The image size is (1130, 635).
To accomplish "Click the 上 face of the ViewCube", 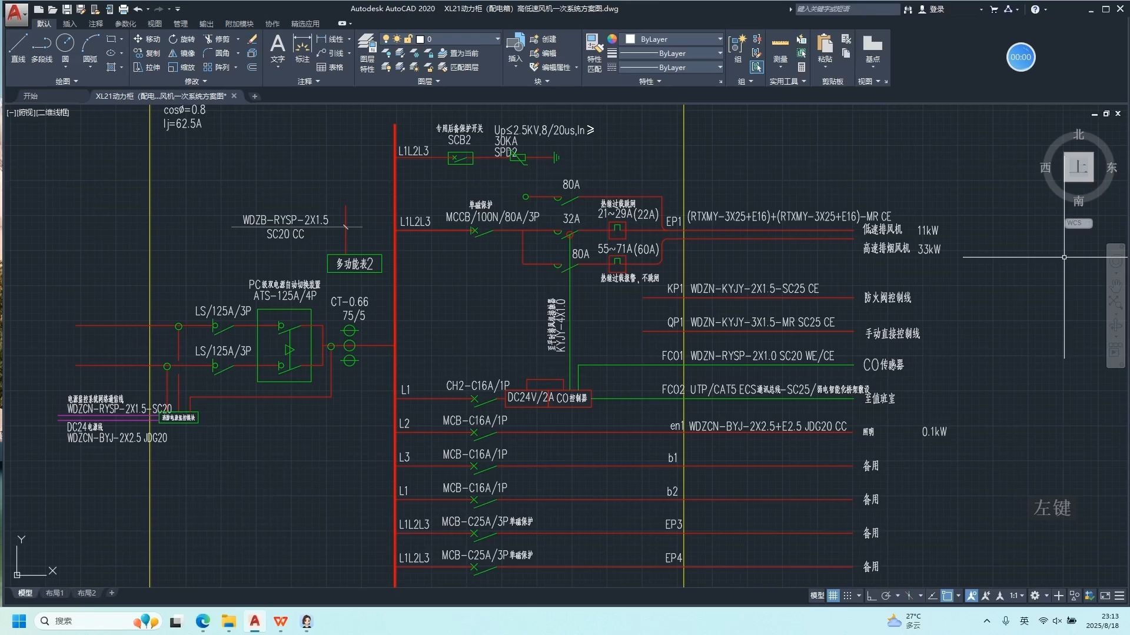I will [x=1078, y=167].
